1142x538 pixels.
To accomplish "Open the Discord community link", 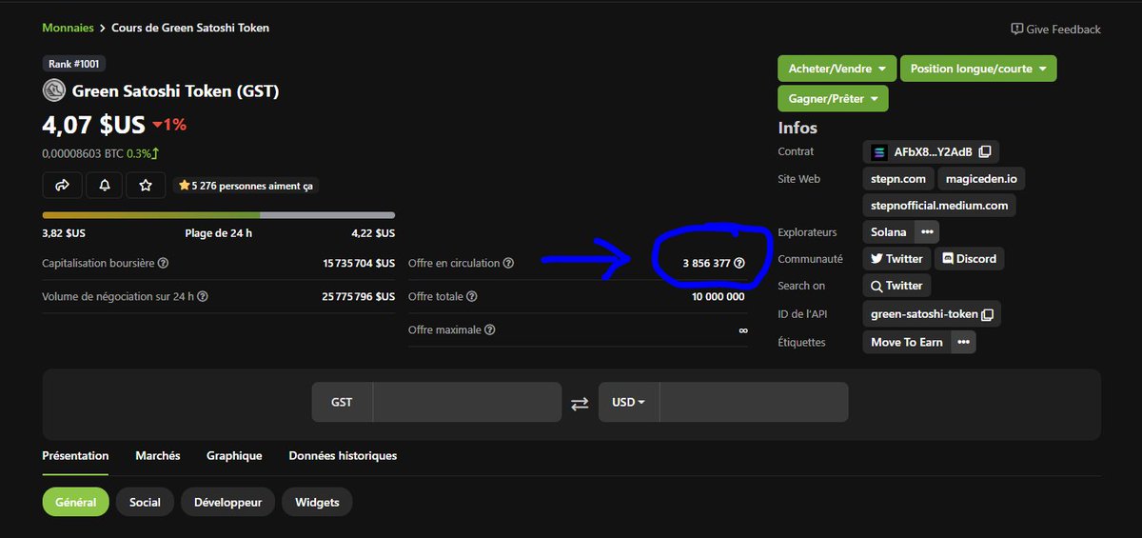I will coord(969,258).
